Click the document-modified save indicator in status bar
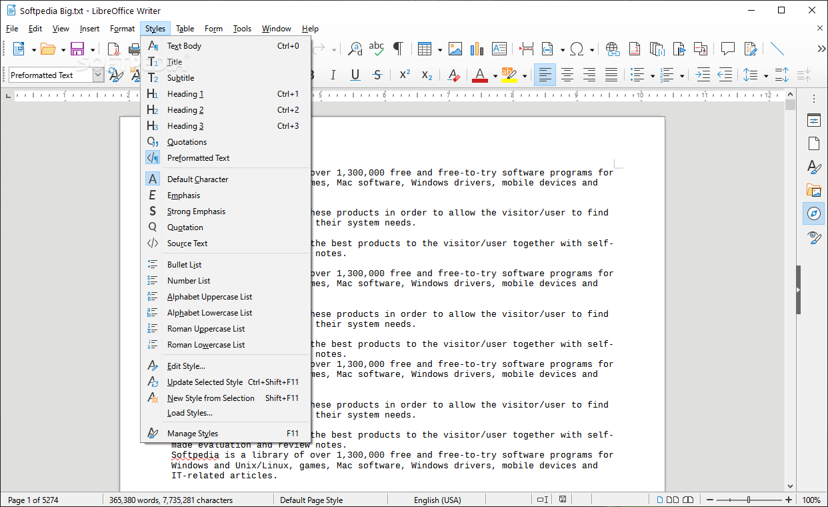The width and height of the screenshot is (828, 507). click(563, 500)
